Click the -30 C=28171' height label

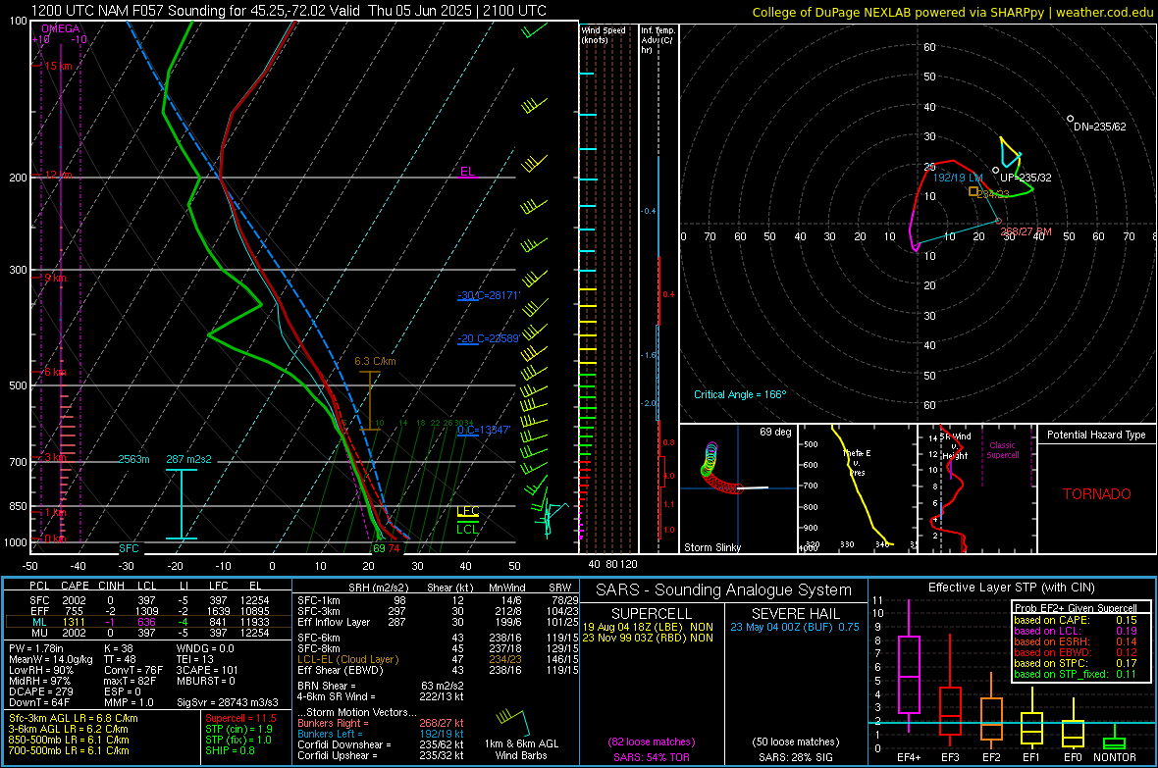[x=489, y=295]
